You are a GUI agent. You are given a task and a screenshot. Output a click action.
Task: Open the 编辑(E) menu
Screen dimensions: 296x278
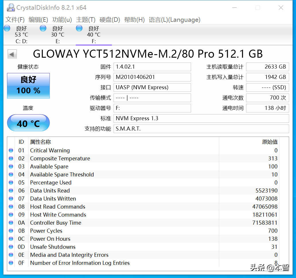click(38, 20)
